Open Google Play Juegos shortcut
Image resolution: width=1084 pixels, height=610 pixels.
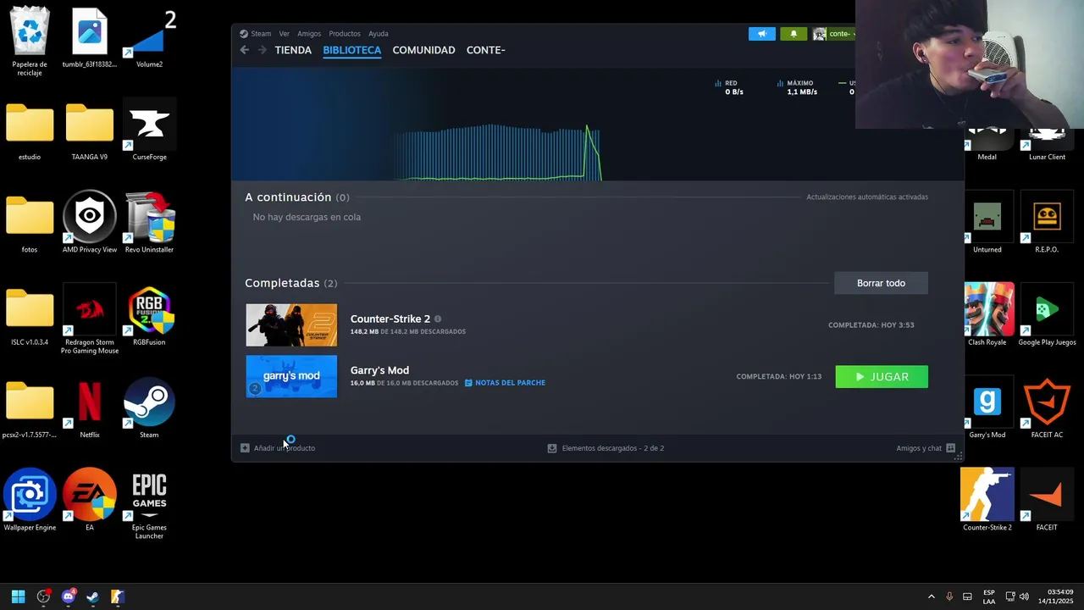(x=1047, y=314)
